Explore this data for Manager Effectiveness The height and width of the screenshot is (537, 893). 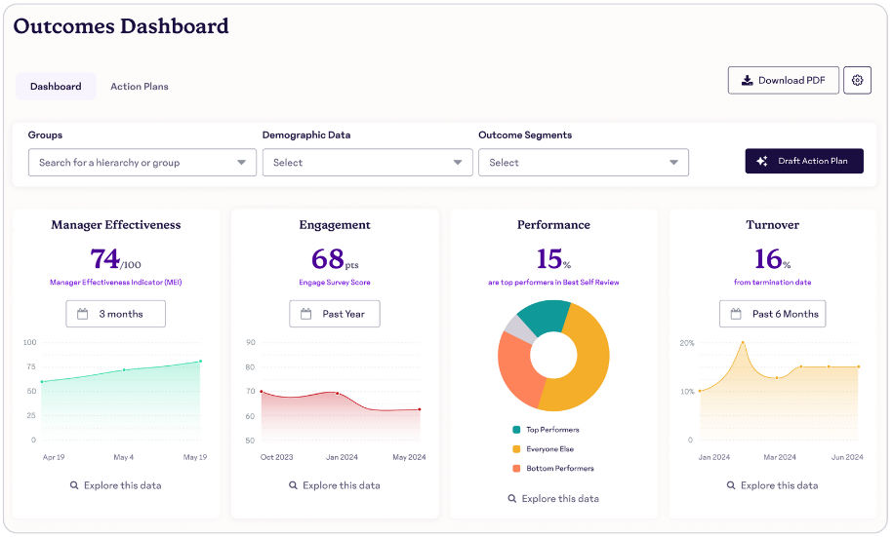click(115, 485)
